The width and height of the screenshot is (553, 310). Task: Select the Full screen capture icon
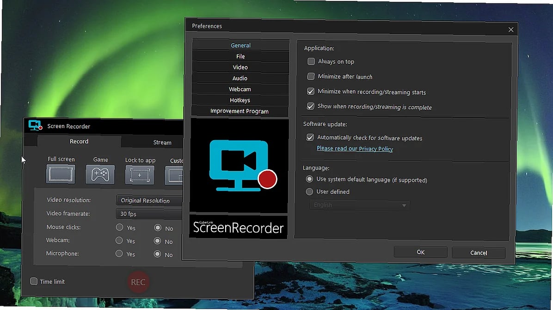coord(61,174)
